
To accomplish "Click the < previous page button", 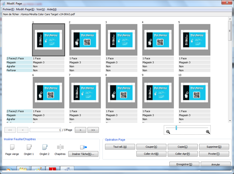I will coord(23,130).
